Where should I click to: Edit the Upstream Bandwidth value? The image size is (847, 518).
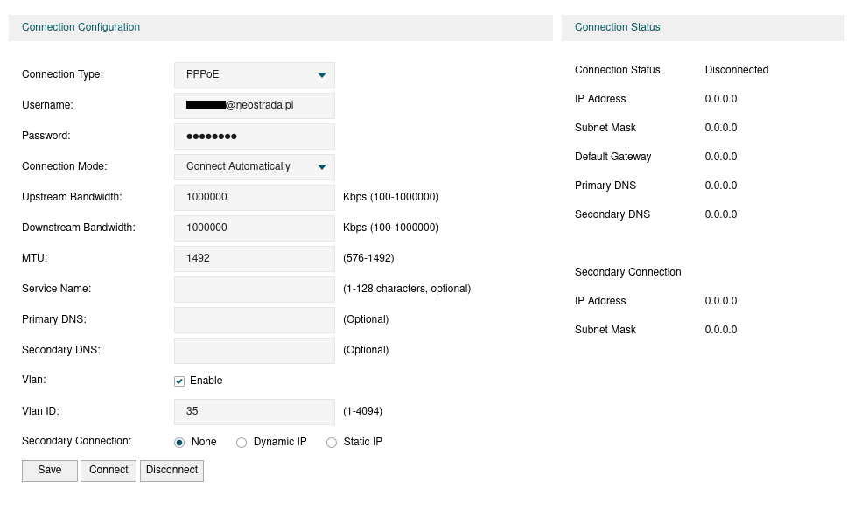tap(254, 197)
